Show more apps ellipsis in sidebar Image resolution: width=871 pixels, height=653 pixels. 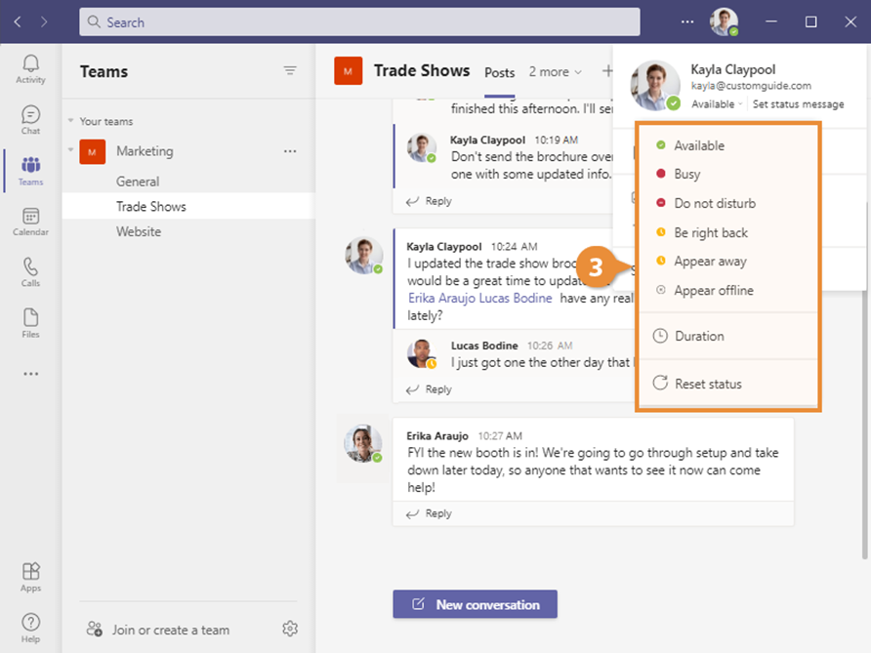[x=30, y=374]
